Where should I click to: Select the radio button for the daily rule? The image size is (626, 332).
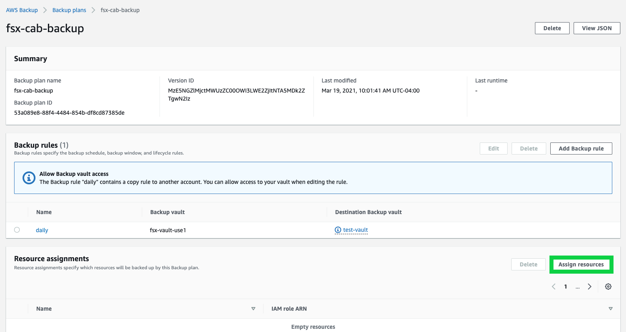17,229
